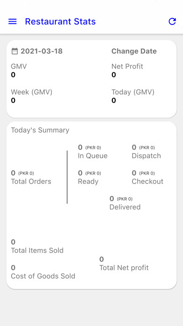Tap the Ready orders stat

89,177
